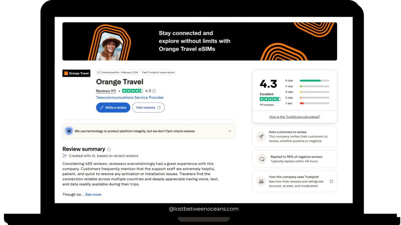Select the 3-star rating row
This screenshot has width=401, height=225.
pos(307,92)
